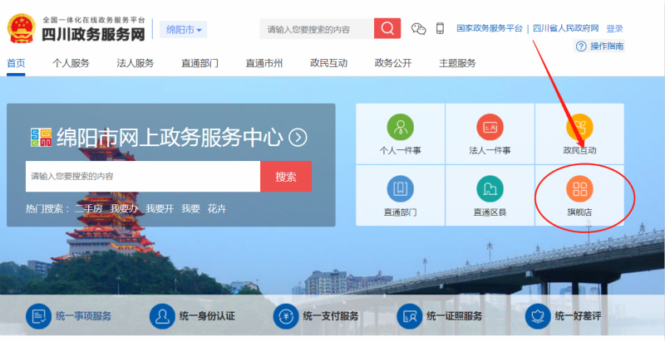Focus the main banner search input
Screen dimensions: 665x341
tap(143, 177)
